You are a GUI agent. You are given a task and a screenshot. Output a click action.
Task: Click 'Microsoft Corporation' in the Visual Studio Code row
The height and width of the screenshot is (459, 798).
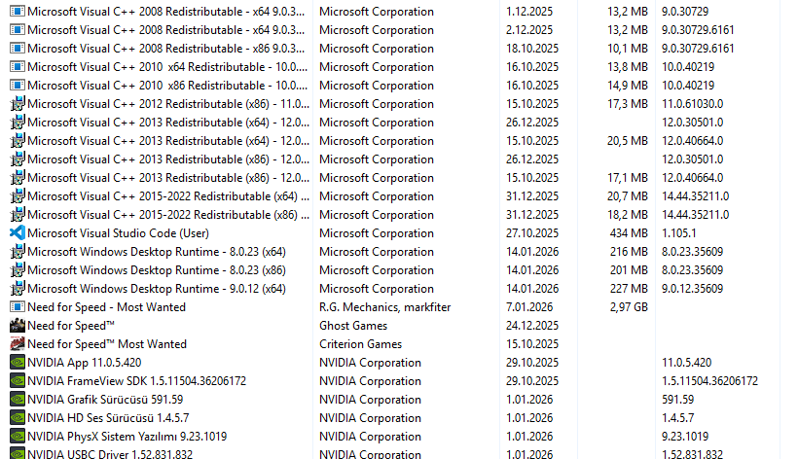click(377, 233)
